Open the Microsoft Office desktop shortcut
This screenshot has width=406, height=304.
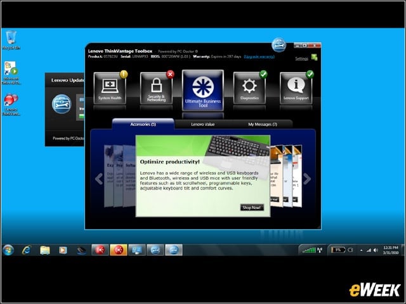(11, 73)
